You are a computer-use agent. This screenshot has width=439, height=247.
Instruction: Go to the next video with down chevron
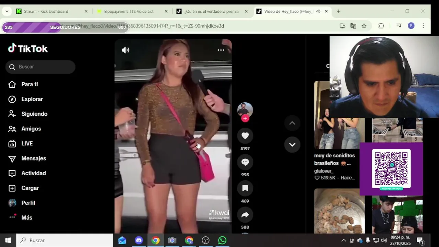click(292, 144)
